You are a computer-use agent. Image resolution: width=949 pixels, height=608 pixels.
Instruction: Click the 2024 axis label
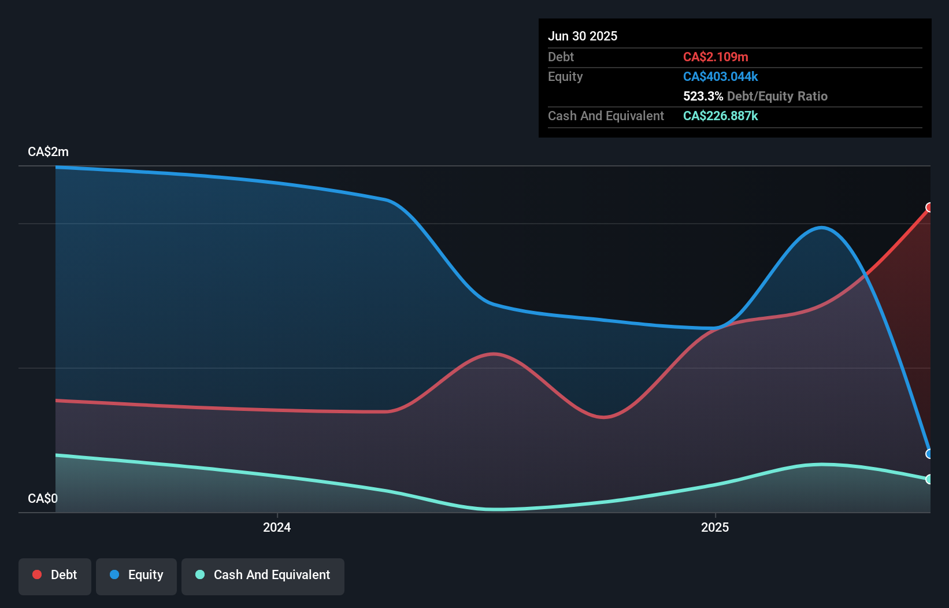(276, 527)
